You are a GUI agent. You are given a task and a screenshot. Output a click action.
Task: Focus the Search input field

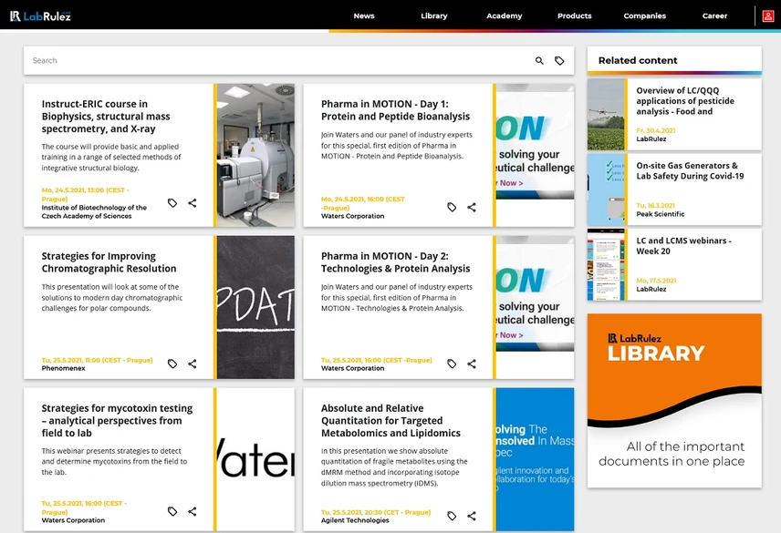[279, 61]
